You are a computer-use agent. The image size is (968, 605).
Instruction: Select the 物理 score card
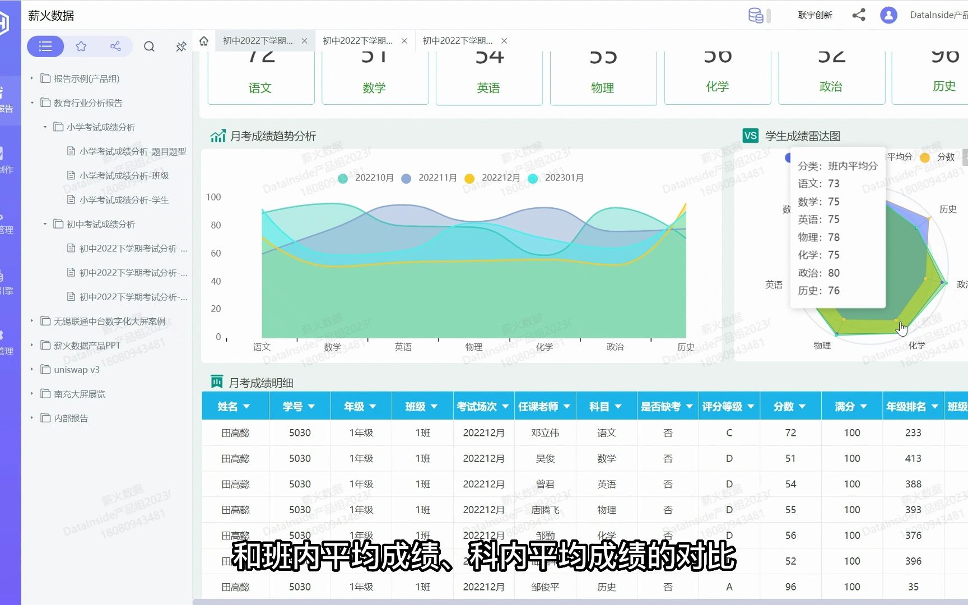pos(603,78)
